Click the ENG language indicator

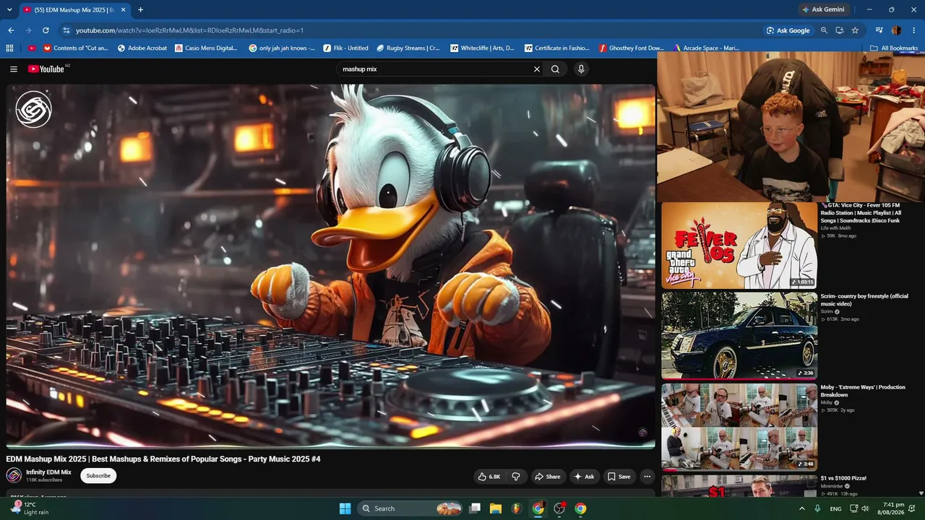click(835, 508)
